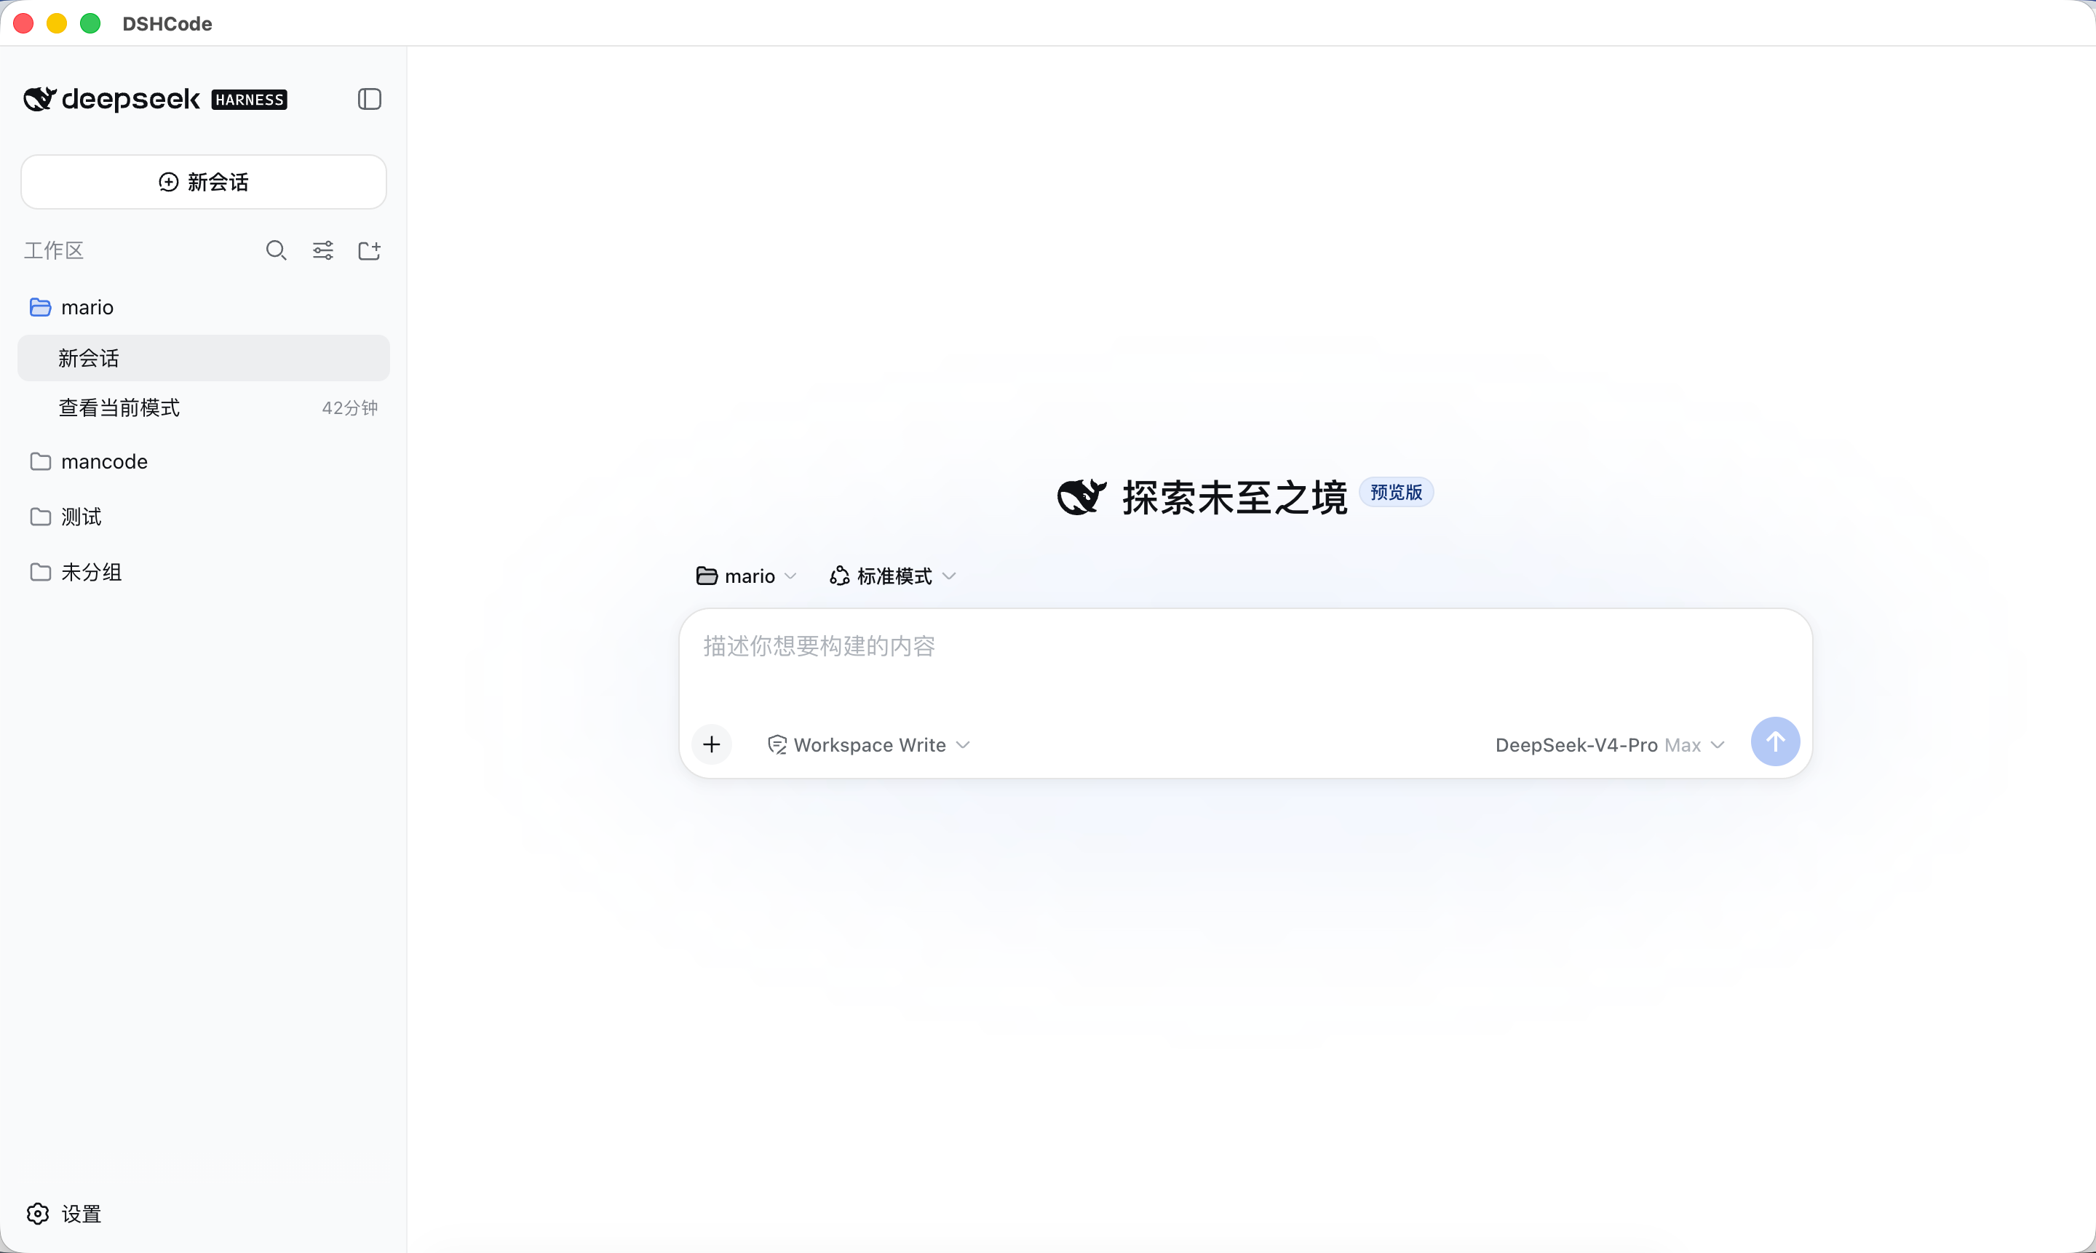Screen dimensions: 2096x1253
Task: Expand the mancode workspace folder
Action: click(204, 461)
